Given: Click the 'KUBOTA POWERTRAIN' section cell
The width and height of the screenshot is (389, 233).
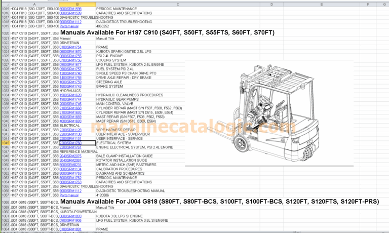Looking at the screenshot, I should pos(78,212).
